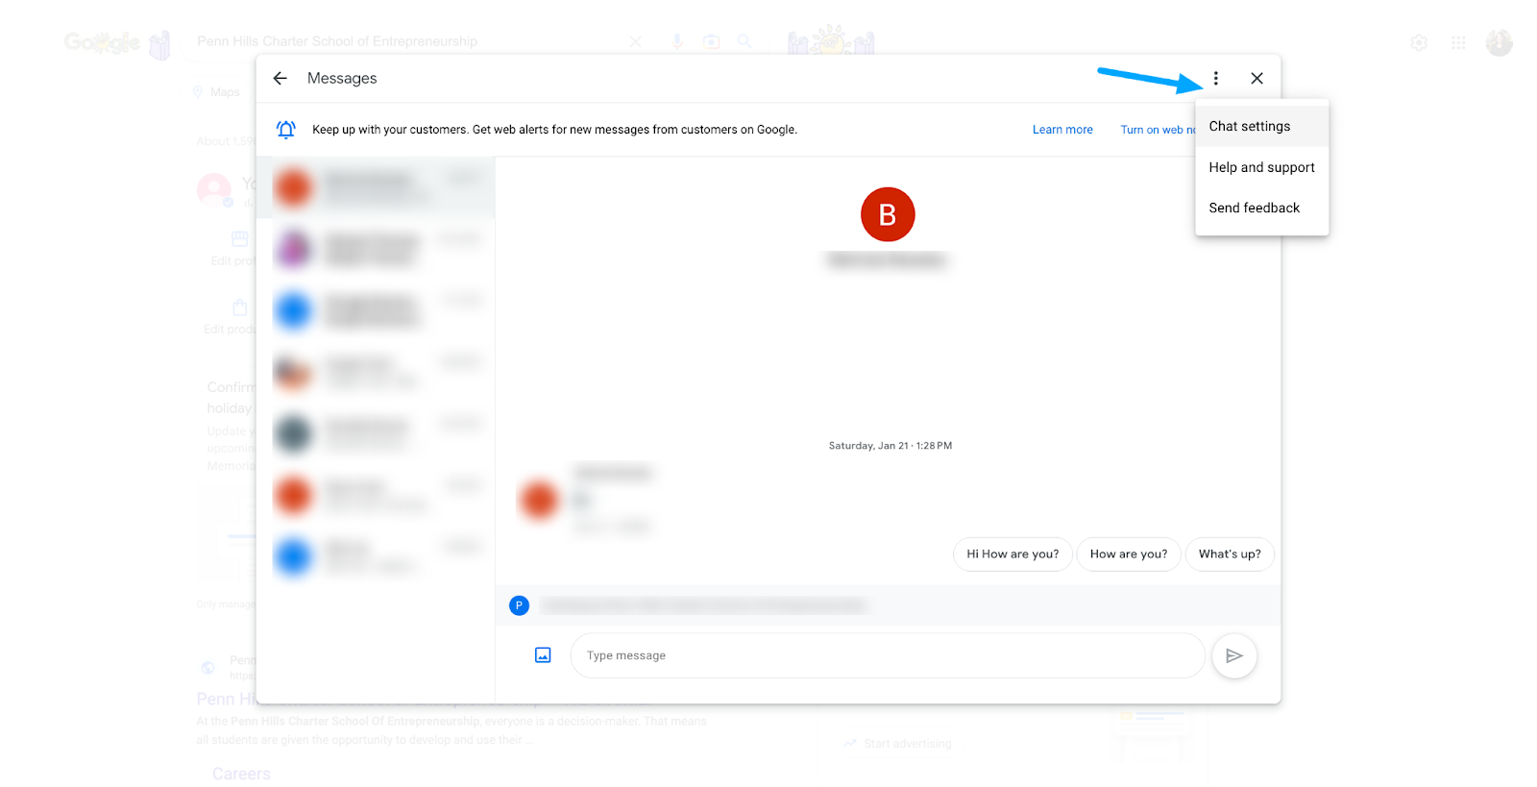Image resolution: width=1537 pixels, height=787 pixels.
Task: Choose Help and support menu item
Action: (1261, 167)
